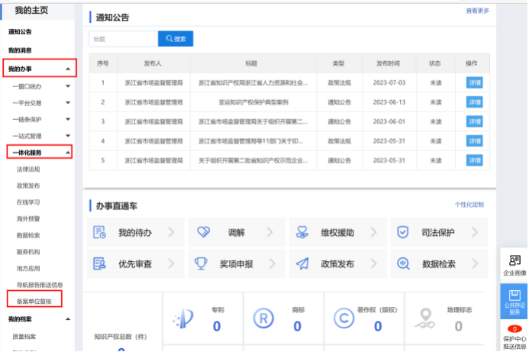Click the 司法保护 shield icon
The height and width of the screenshot is (352, 529).
403,232
